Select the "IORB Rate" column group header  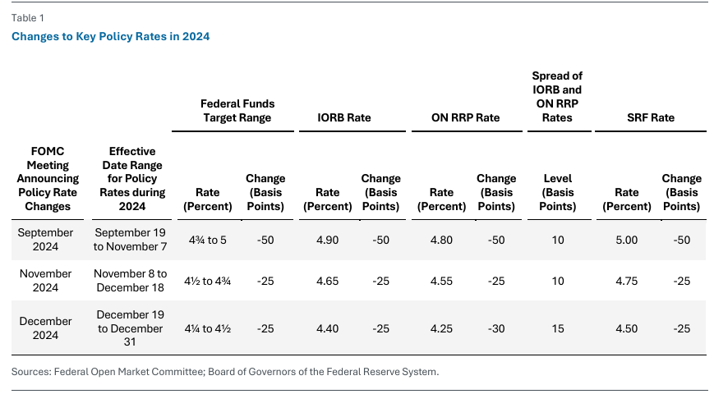click(x=346, y=117)
